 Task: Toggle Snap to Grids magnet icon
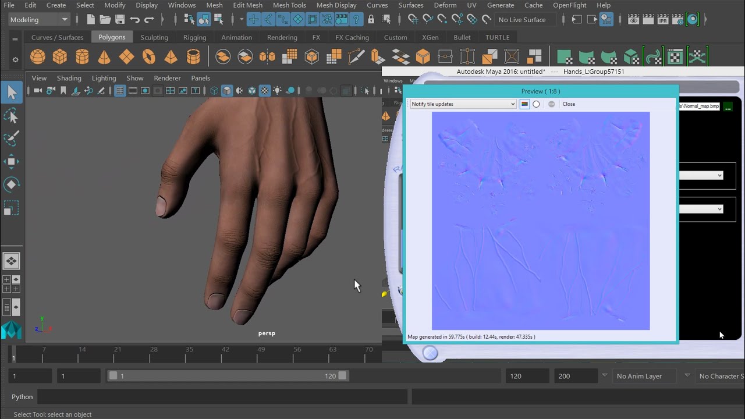tap(413, 19)
